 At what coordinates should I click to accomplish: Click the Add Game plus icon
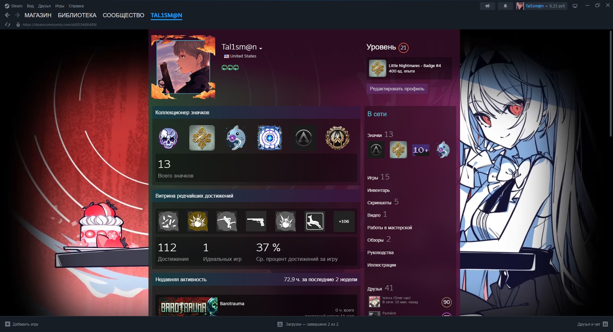[x=8, y=324]
